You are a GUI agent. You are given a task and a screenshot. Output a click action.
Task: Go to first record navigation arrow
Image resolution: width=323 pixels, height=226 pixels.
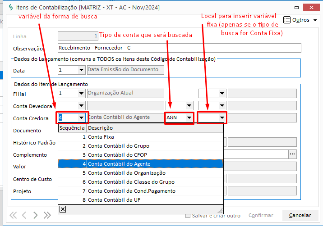tap(13, 215)
